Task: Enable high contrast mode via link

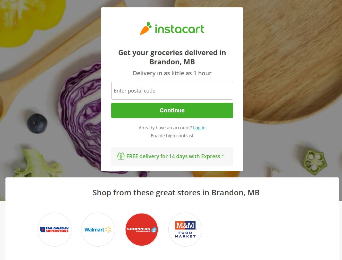Action: click(x=172, y=136)
